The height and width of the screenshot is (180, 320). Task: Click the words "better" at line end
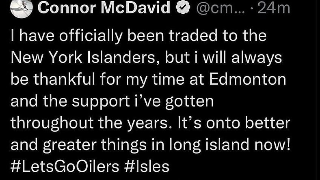click(x=271, y=123)
